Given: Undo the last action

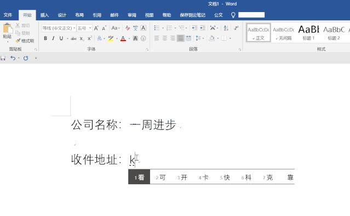Looking at the screenshot, I should [13, 58].
